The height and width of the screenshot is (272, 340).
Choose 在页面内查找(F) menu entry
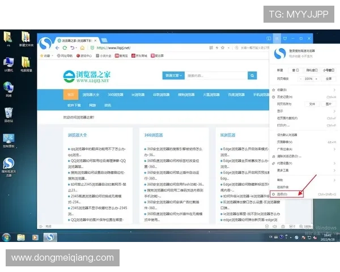point(304,118)
